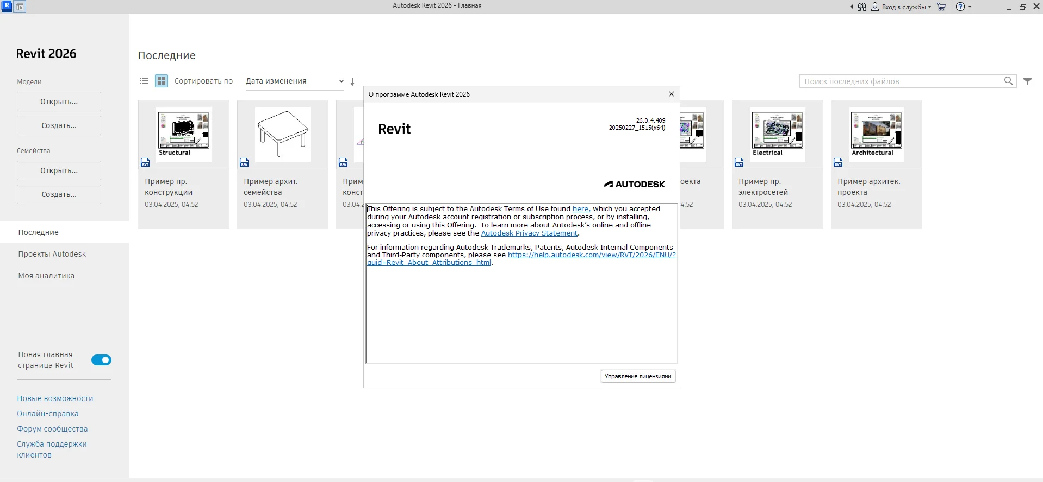The image size is (1043, 482).
Task: Close the About Autodesk Revit dialog
Action: click(672, 94)
